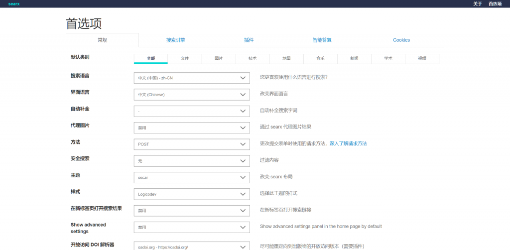
Task: Click the 首选项 page heading
Action: (x=84, y=24)
